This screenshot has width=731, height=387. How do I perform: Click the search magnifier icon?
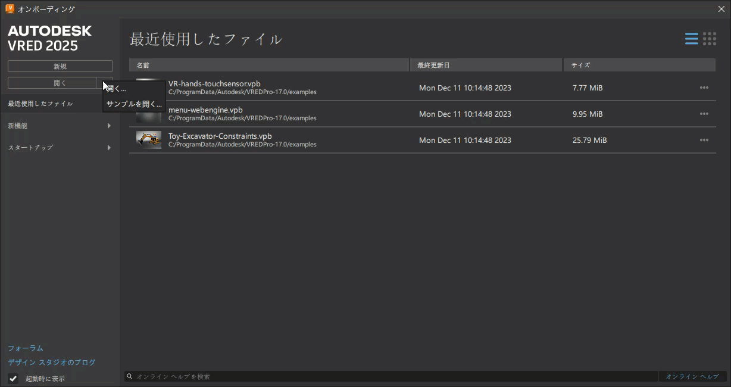[130, 376]
